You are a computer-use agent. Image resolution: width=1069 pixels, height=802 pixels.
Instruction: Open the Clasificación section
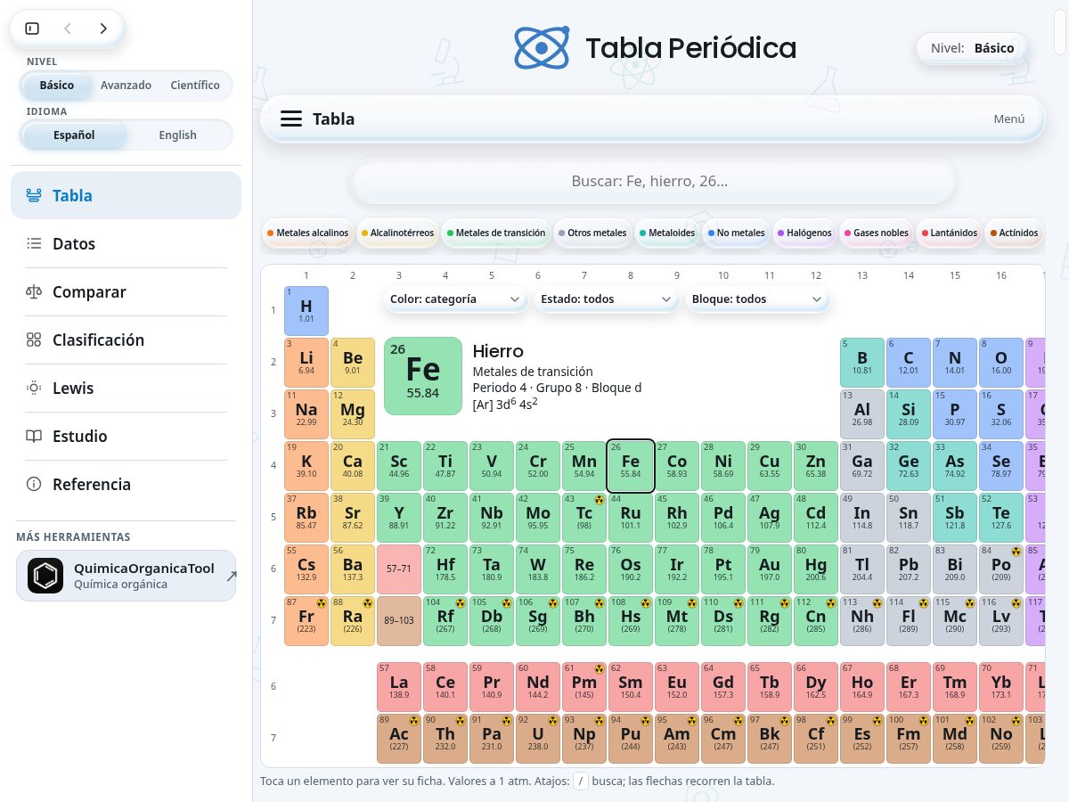coord(126,340)
